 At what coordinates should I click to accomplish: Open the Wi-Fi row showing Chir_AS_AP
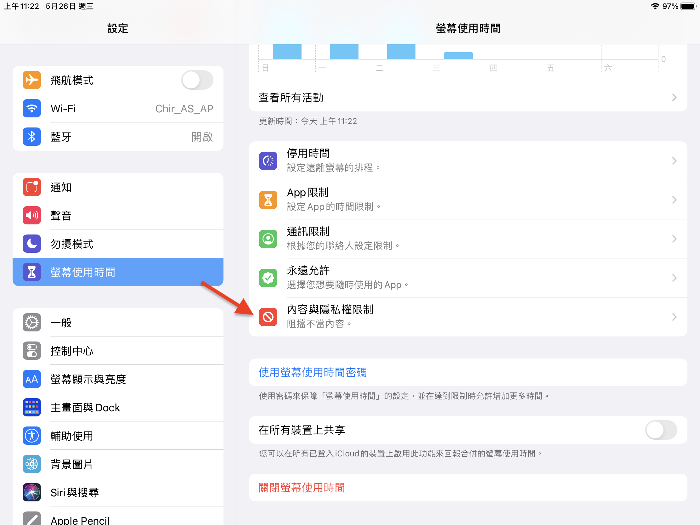coord(118,109)
